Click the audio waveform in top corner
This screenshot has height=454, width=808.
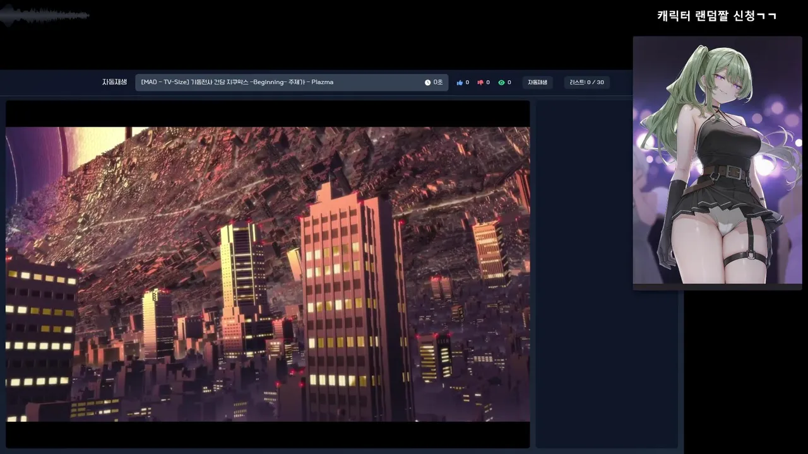(x=44, y=16)
